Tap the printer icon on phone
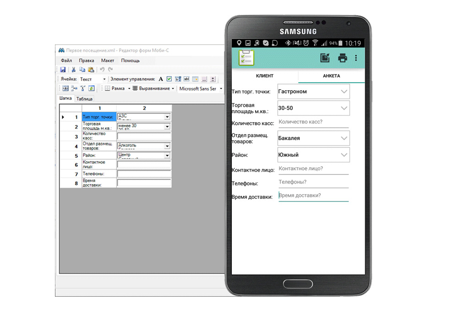The width and height of the screenshot is (458, 309). coord(342,58)
